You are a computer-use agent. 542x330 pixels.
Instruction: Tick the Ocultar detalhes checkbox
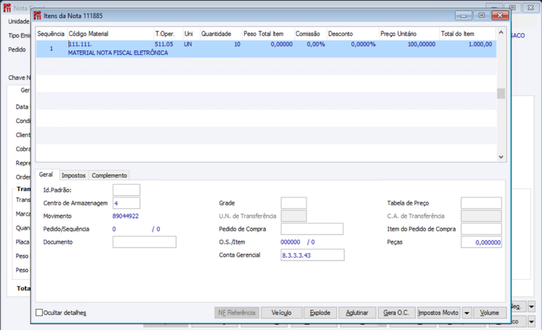(x=39, y=313)
